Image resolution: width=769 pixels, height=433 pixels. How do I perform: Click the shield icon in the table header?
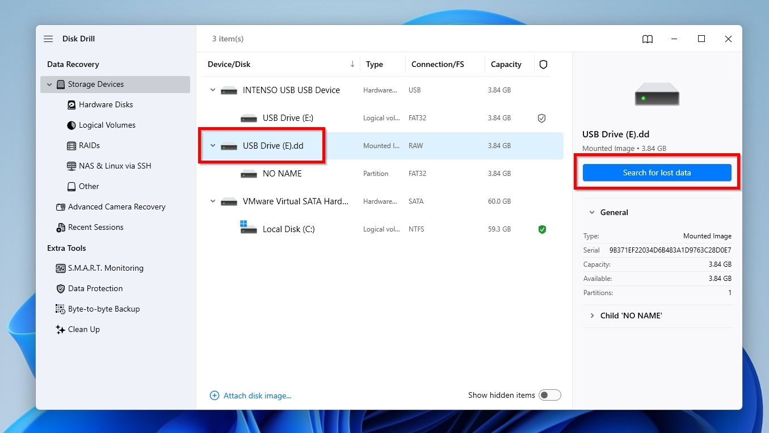coord(543,64)
